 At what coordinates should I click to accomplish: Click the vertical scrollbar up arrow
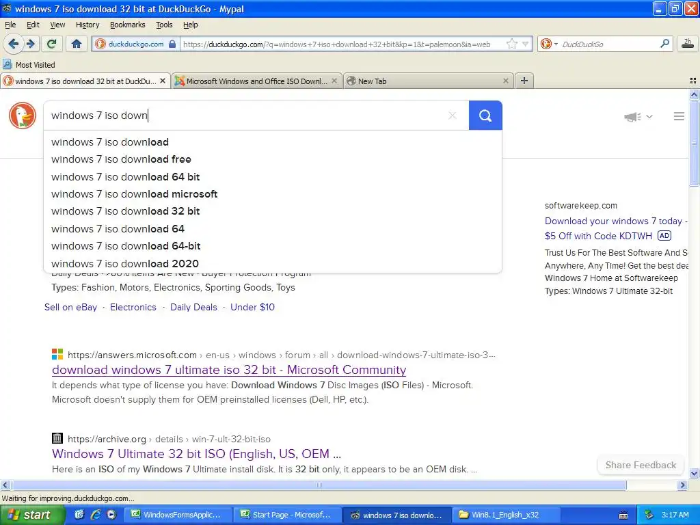coord(694,94)
